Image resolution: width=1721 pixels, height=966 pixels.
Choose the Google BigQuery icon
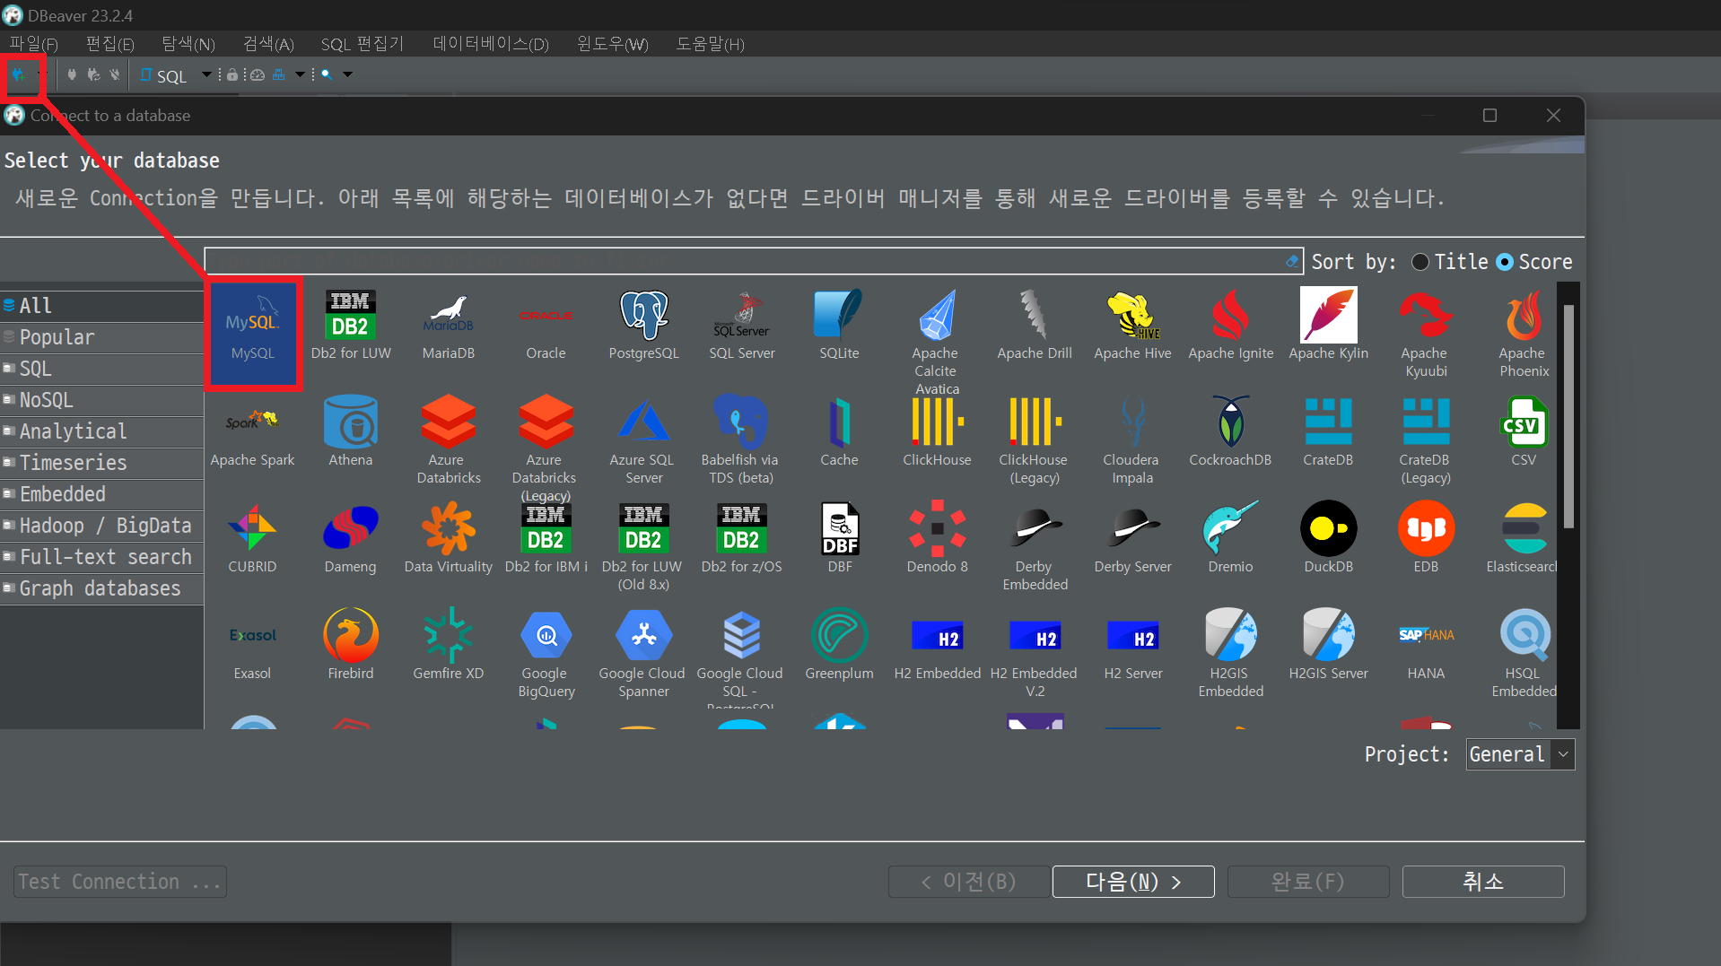pyautogui.click(x=546, y=654)
